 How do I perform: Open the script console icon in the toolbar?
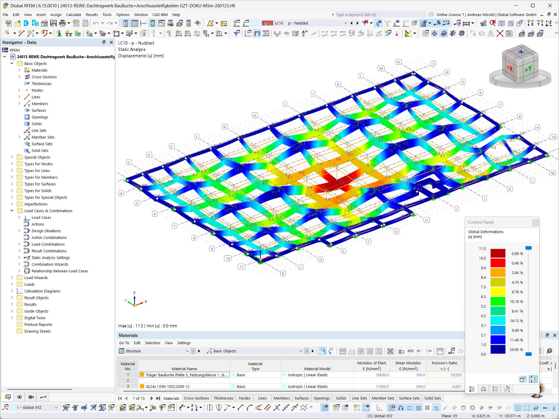(161, 23)
